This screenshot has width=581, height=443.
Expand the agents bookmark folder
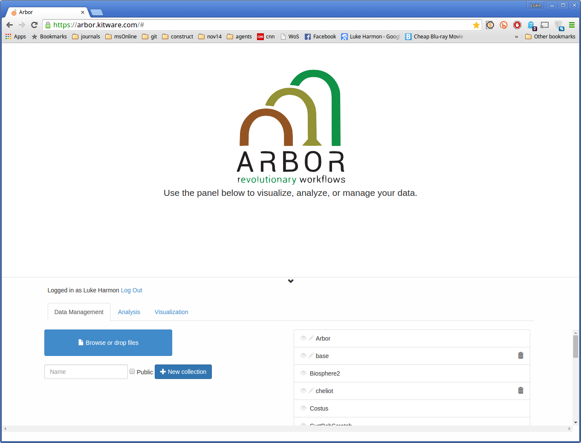240,37
